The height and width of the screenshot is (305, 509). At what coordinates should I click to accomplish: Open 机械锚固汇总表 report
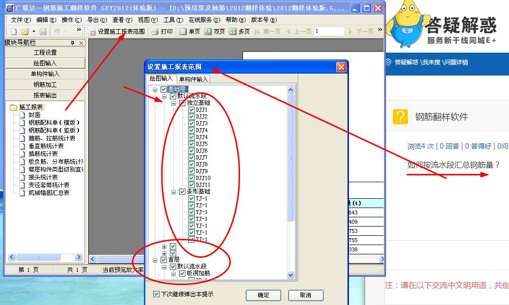(x=49, y=193)
